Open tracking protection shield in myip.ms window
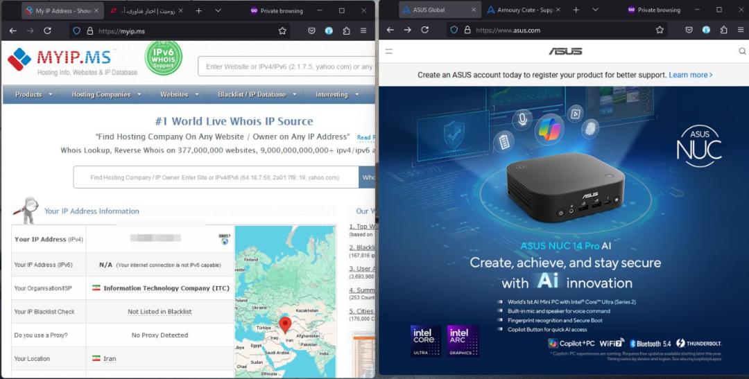This screenshot has height=379, width=749. [76, 30]
